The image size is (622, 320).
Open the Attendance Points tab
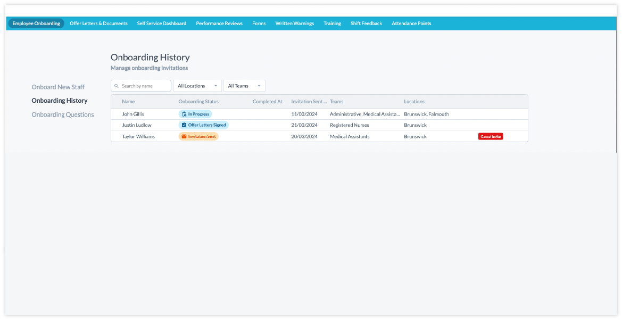[x=411, y=23]
